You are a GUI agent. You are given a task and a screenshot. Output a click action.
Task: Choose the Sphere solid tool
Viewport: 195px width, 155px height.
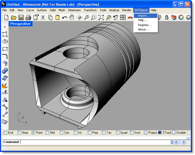(5, 71)
